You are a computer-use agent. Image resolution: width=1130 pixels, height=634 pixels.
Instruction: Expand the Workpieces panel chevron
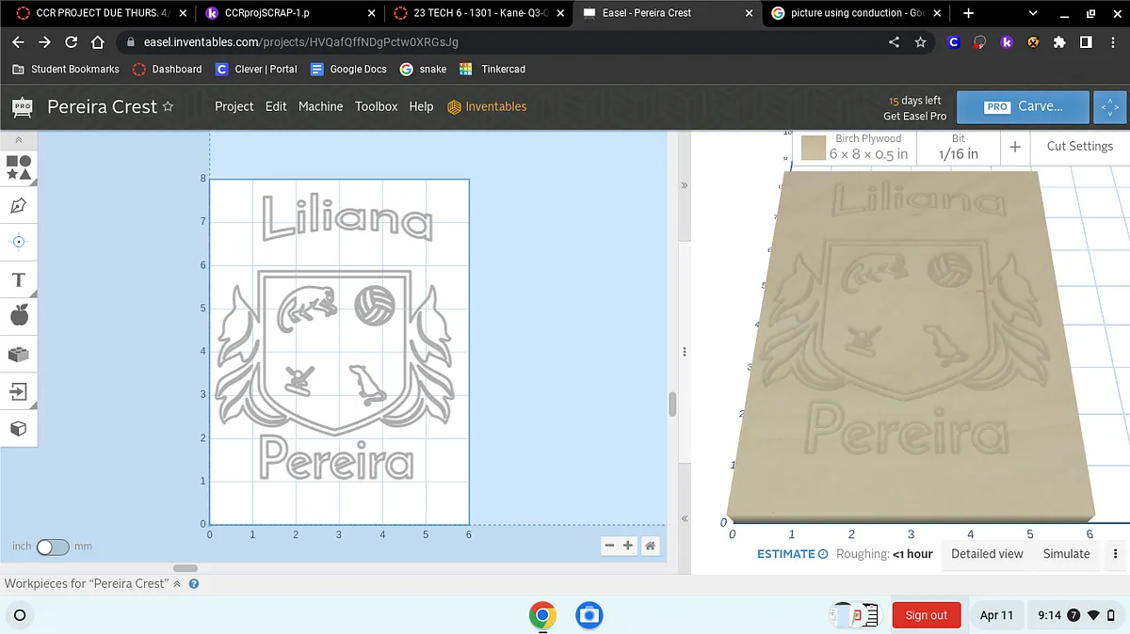point(176,584)
